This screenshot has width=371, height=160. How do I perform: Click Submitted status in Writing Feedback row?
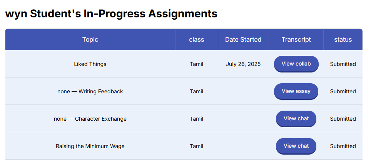click(343, 91)
